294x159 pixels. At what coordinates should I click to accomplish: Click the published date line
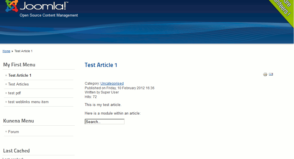[x=119, y=88]
